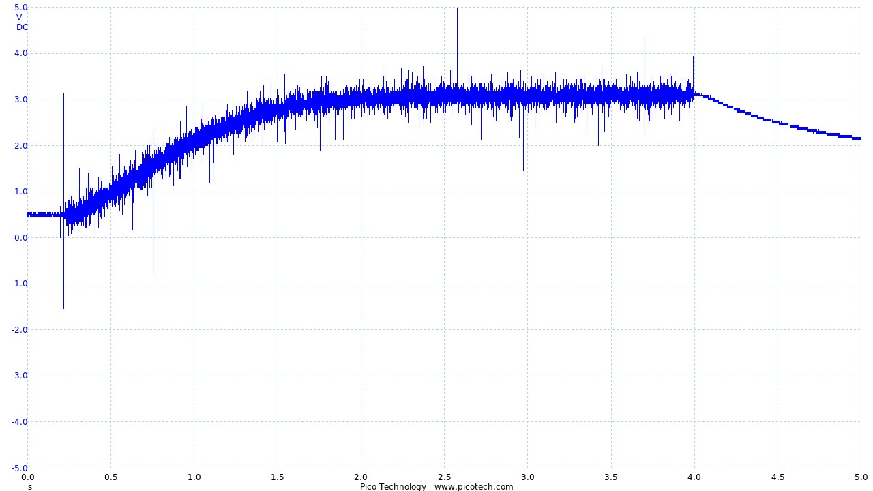Click the tallest spike reaching 5.0 V
This screenshot has height=491, width=873.
(457, 10)
